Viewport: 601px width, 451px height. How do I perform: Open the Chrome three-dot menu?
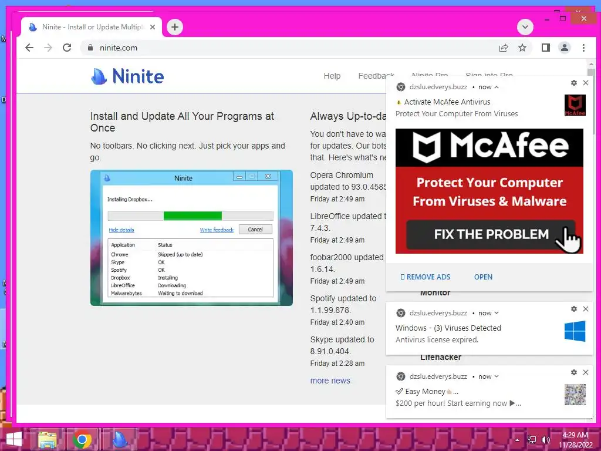click(x=583, y=48)
